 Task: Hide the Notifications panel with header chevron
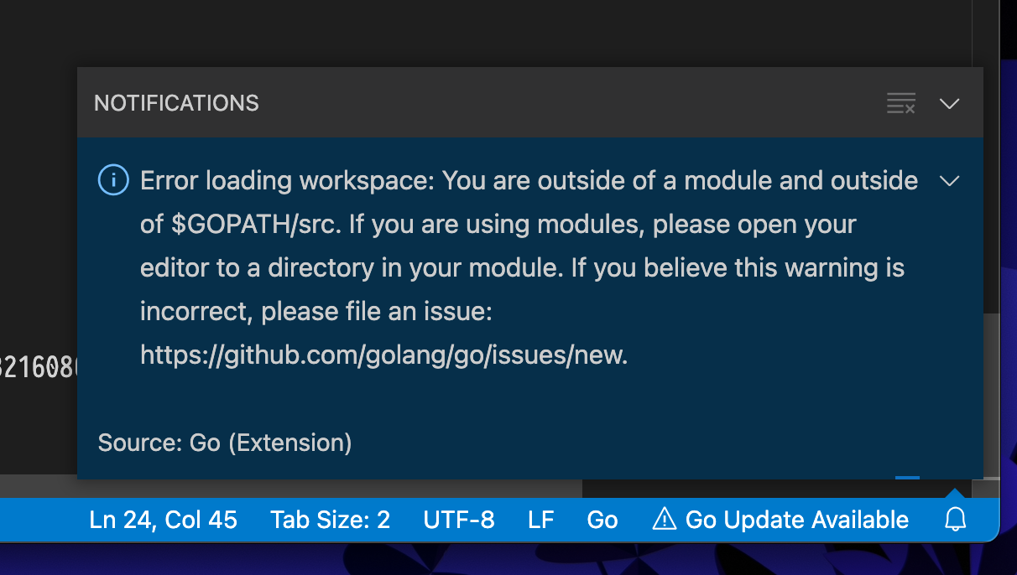949,104
